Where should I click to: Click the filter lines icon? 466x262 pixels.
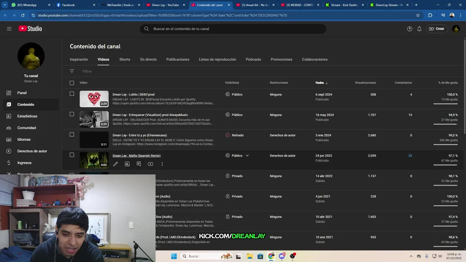coord(72,71)
